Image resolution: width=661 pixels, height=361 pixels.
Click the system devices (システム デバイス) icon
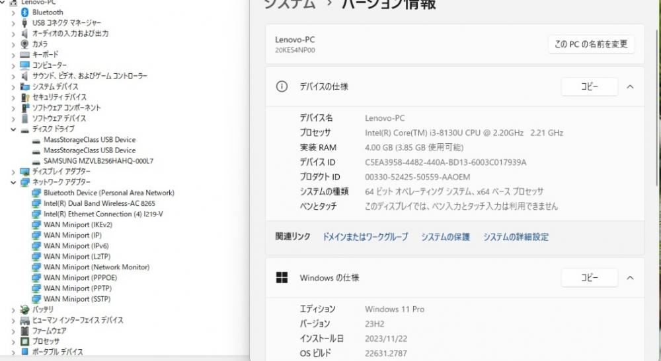click(x=25, y=86)
